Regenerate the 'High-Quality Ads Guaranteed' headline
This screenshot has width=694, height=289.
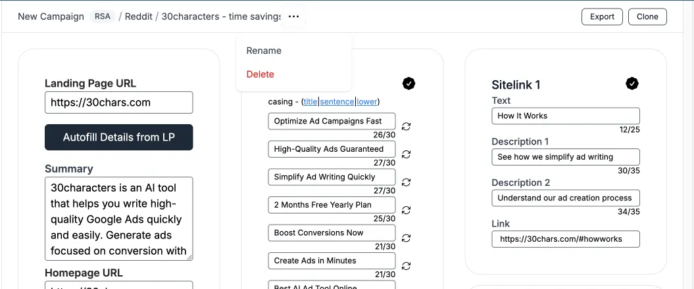(406, 154)
